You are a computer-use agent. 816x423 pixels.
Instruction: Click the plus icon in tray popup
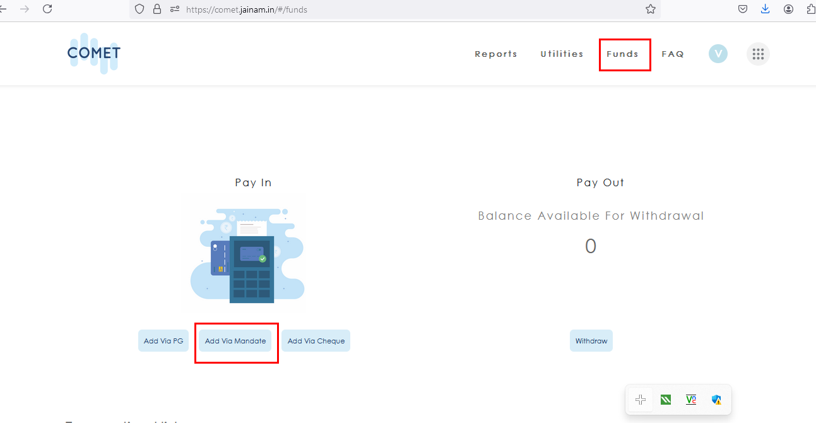coord(641,400)
